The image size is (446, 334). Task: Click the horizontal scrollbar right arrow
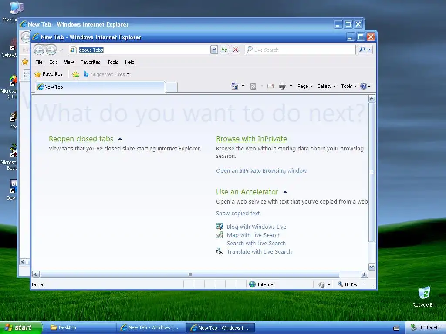(364, 274)
